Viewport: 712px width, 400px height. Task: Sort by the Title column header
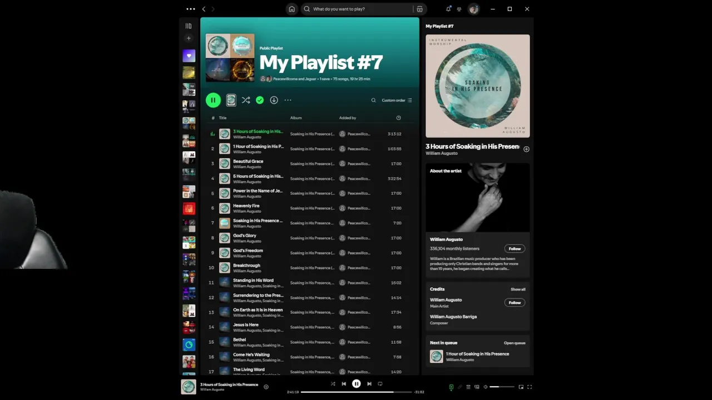222,118
